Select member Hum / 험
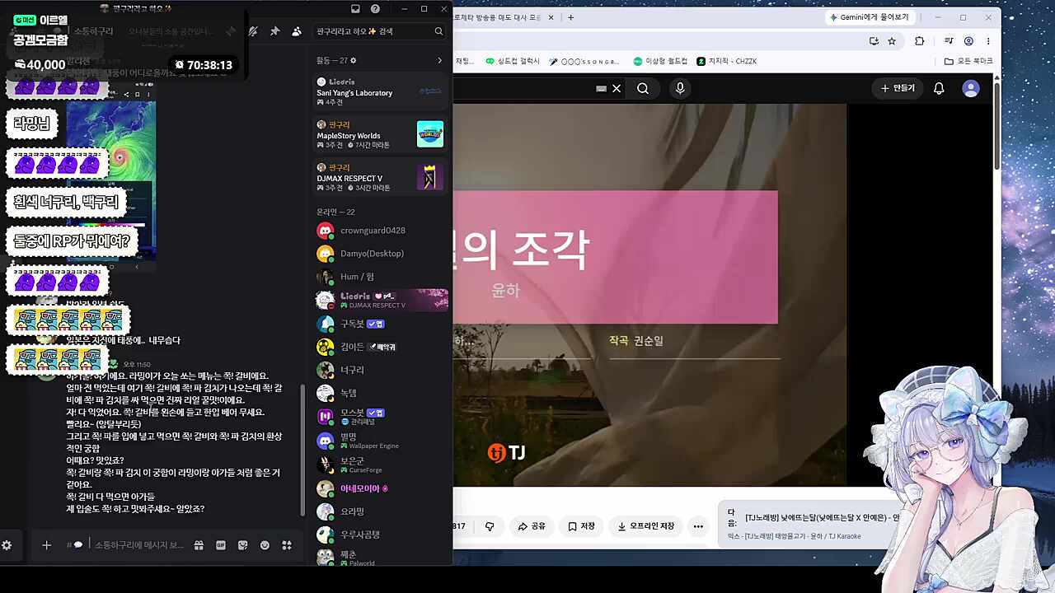Screen dimensions: 1055x593 380,277
